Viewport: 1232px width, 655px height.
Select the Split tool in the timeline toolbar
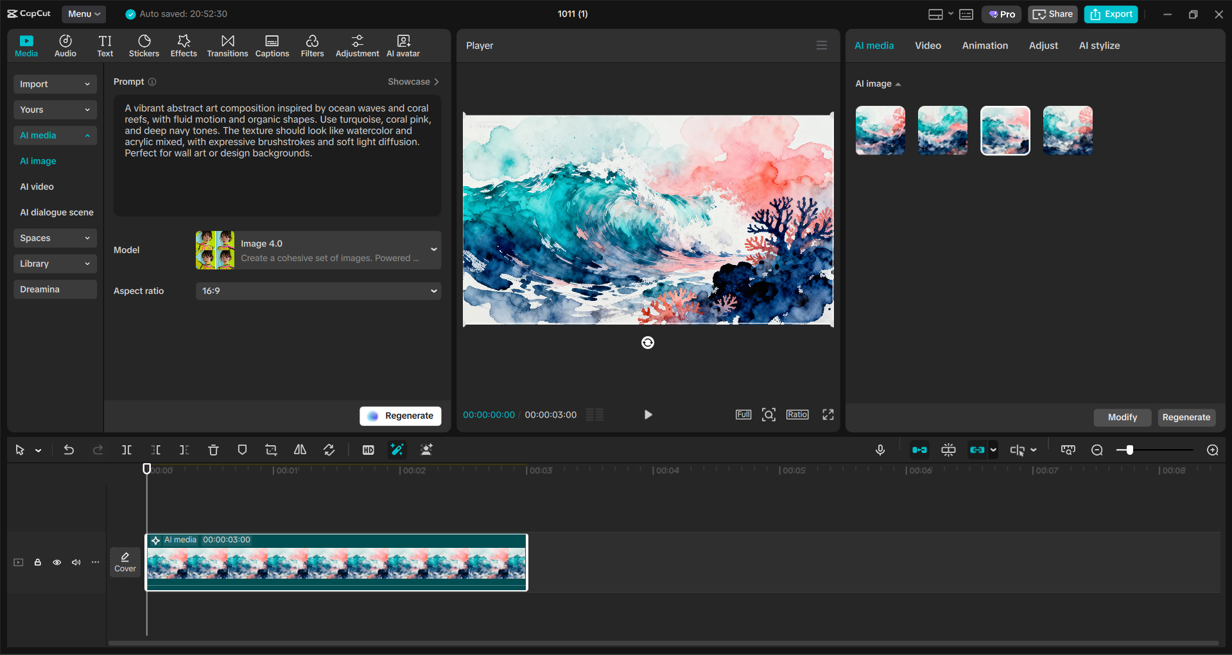pyautogui.click(x=126, y=450)
